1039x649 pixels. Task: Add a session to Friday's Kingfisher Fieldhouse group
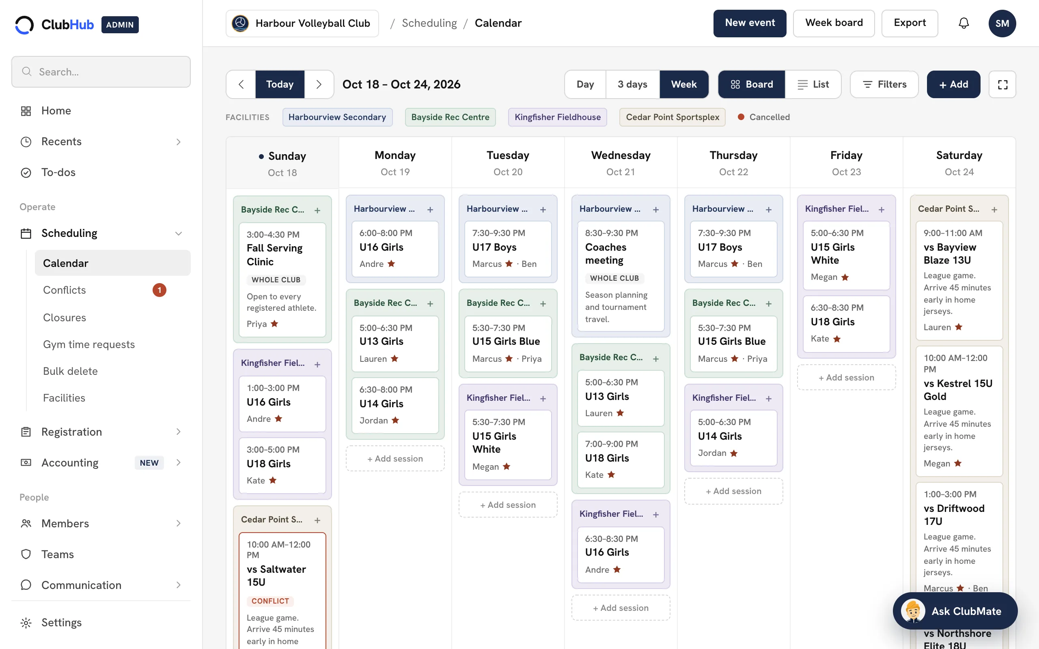(x=882, y=209)
